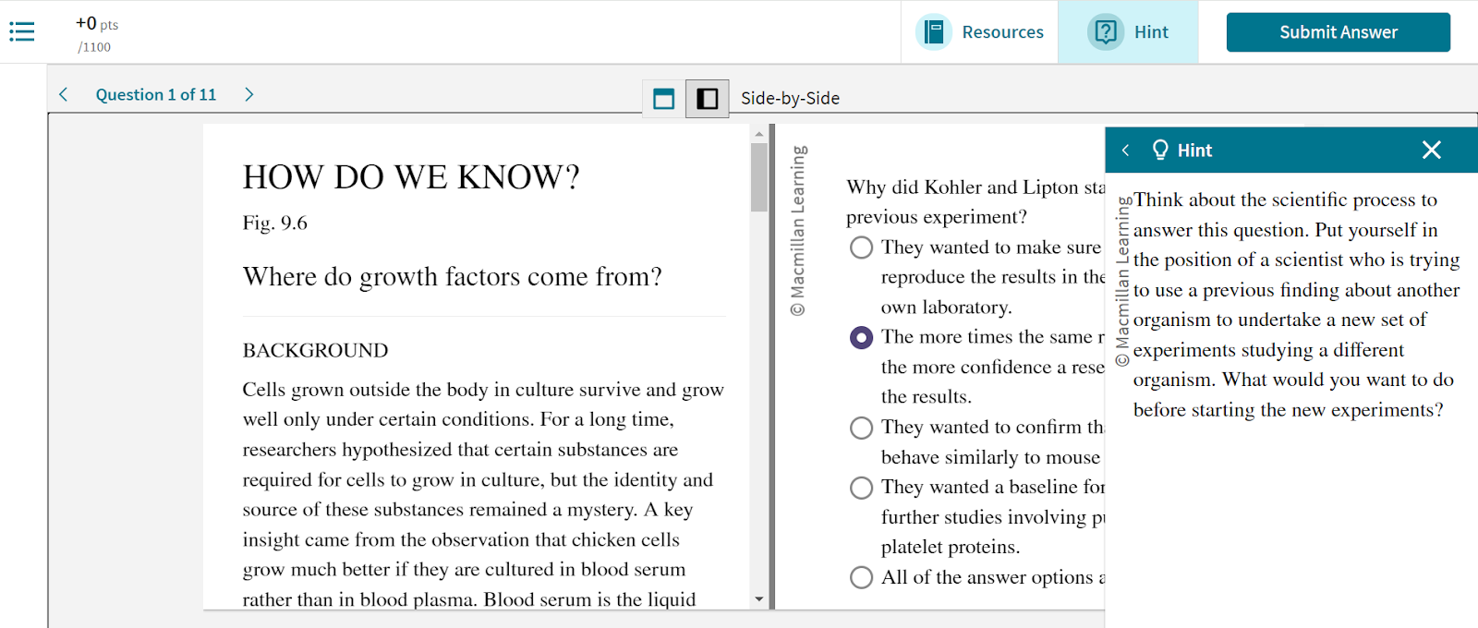The width and height of the screenshot is (1478, 628).
Task: Advance to the next question chevron
Action: pyautogui.click(x=248, y=94)
